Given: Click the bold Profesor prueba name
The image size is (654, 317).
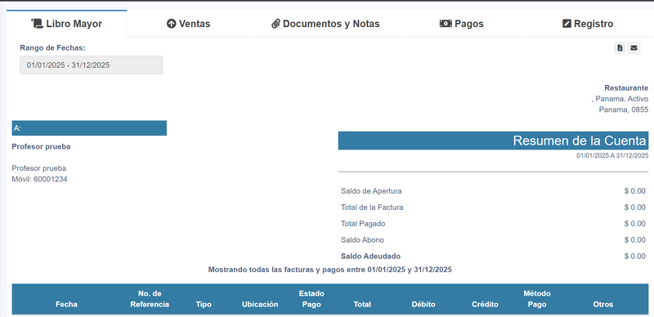Looking at the screenshot, I should coord(41,146).
